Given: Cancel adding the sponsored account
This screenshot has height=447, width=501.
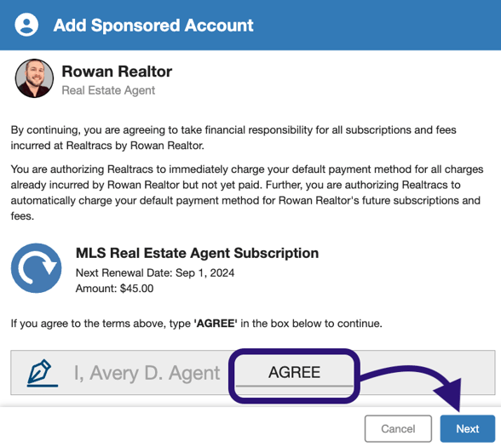Looking at the screenshot, I should click(x=398, y=428).
